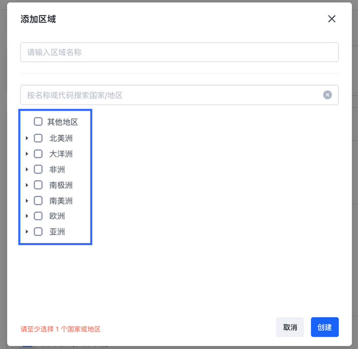Click the 取消 button
This screenshot has height=349, width=358.
290,327
